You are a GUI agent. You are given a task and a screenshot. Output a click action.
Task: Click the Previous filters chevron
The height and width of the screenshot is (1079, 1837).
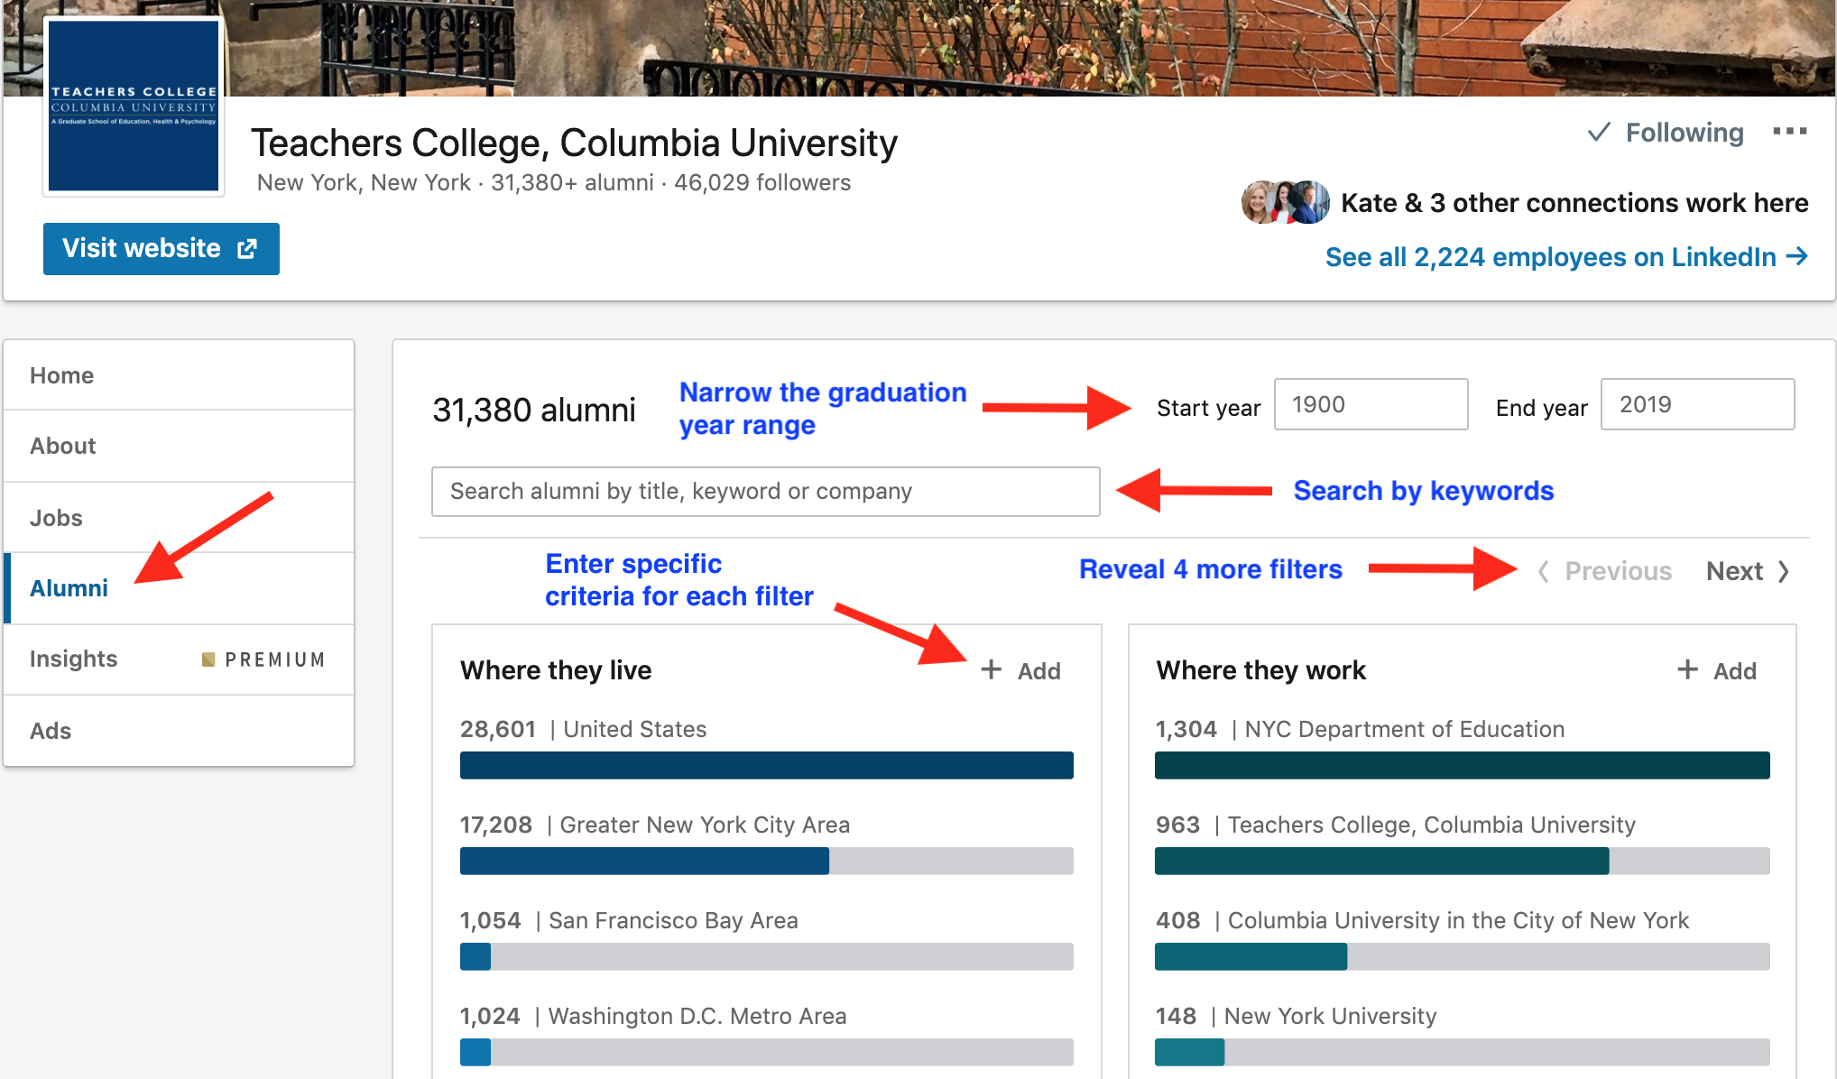[x=1544, y=571]
